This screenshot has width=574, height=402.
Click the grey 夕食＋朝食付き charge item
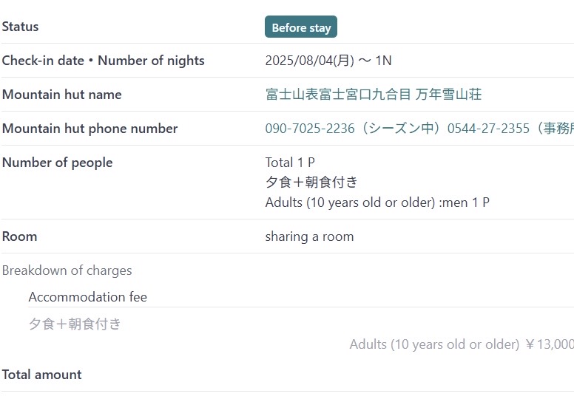[x=75, y=324]
